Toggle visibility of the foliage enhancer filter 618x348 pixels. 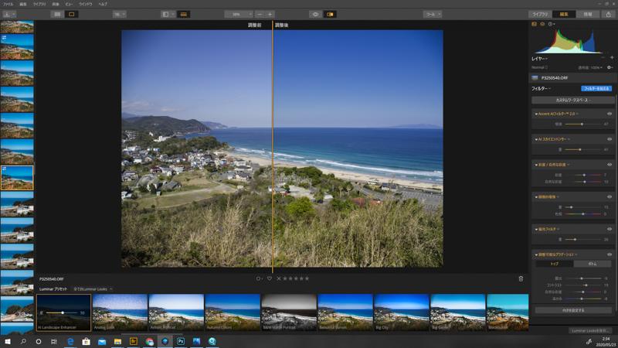(610, 197)
